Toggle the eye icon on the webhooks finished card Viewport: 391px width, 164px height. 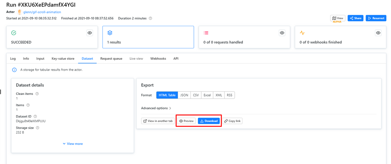click(x=378, y=33)
